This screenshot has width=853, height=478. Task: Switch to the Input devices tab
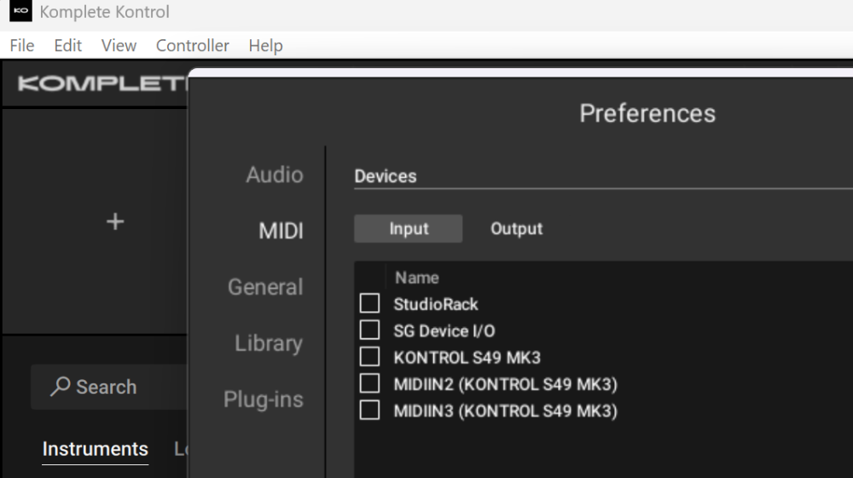pyautogui.click(x=409, y=228)
